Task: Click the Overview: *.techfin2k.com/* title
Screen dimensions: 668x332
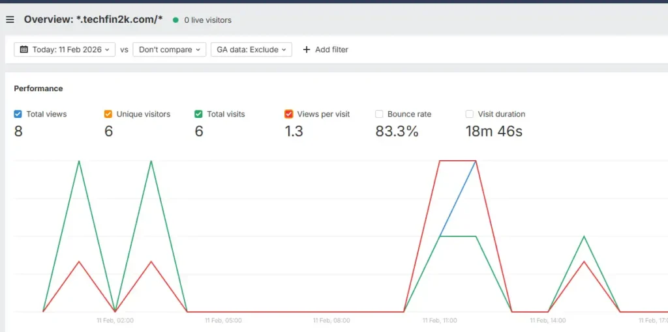Action: click(93, 20)
